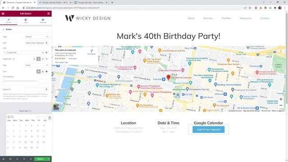
Task: Zoom out the map with minus button
Action: pyautogui.click(x=281, y=105)
